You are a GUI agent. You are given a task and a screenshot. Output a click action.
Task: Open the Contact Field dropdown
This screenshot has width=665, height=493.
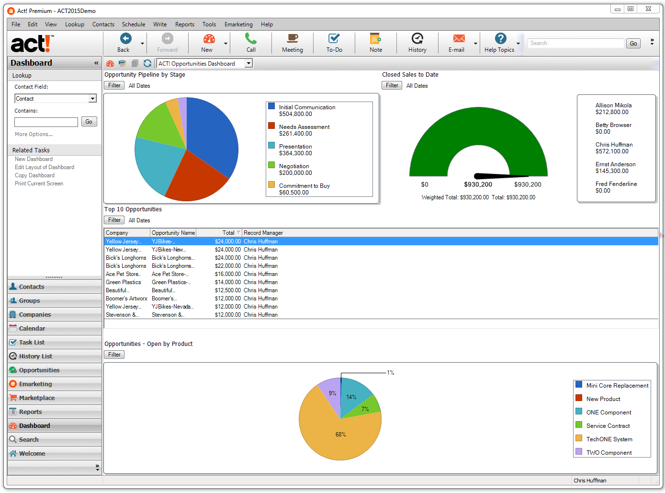(93, 99)
